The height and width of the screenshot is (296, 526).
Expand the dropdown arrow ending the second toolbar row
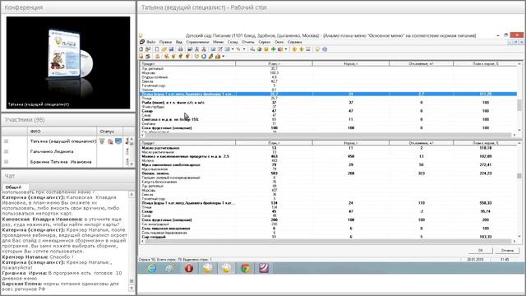pos(223,57)
